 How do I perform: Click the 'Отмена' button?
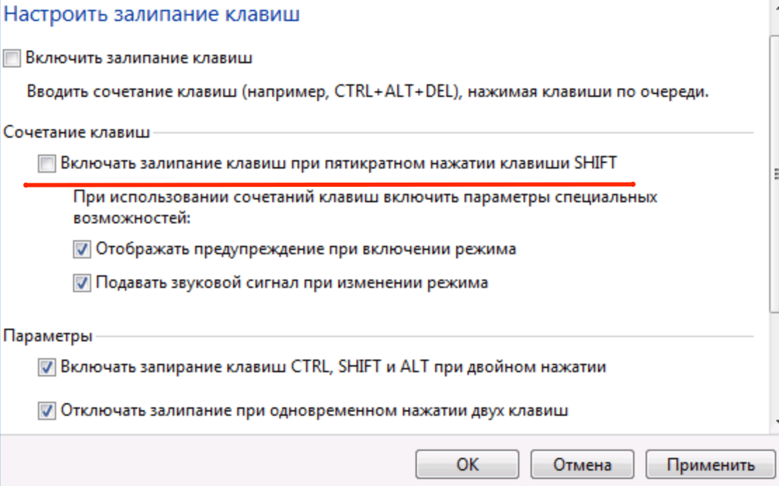click(x=582, y=465)
